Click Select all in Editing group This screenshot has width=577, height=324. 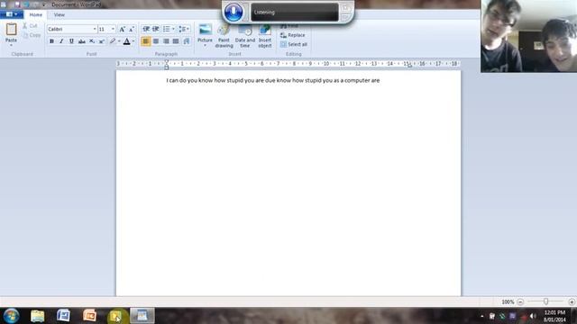click(294, 44)
